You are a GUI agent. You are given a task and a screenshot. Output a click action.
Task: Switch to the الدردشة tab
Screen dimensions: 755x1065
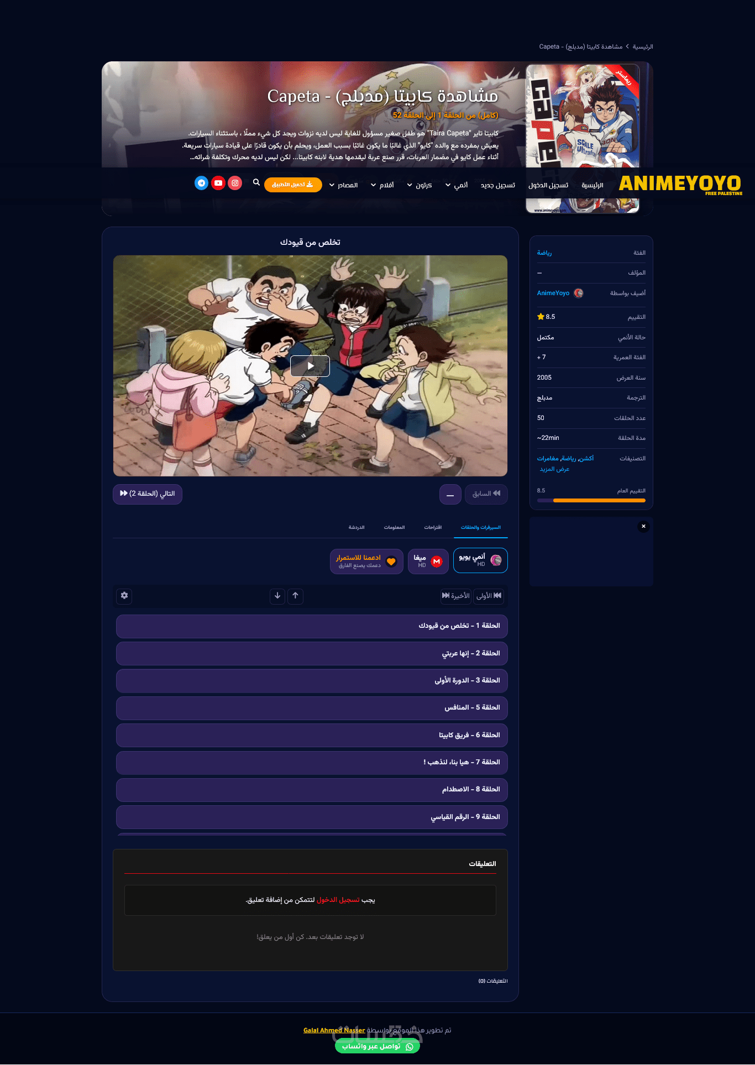coord(356,528)
